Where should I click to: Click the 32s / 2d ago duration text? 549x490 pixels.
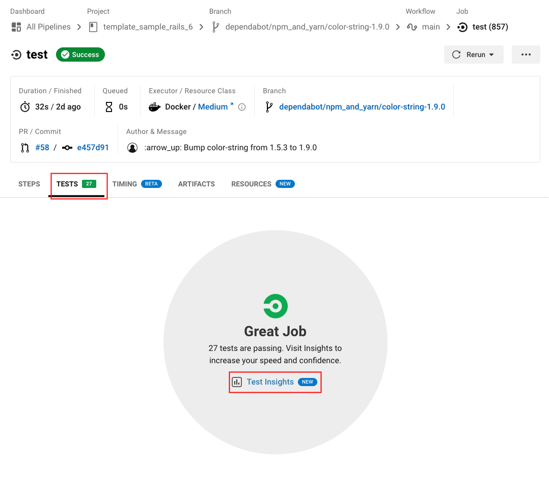[x=58, y=107]
